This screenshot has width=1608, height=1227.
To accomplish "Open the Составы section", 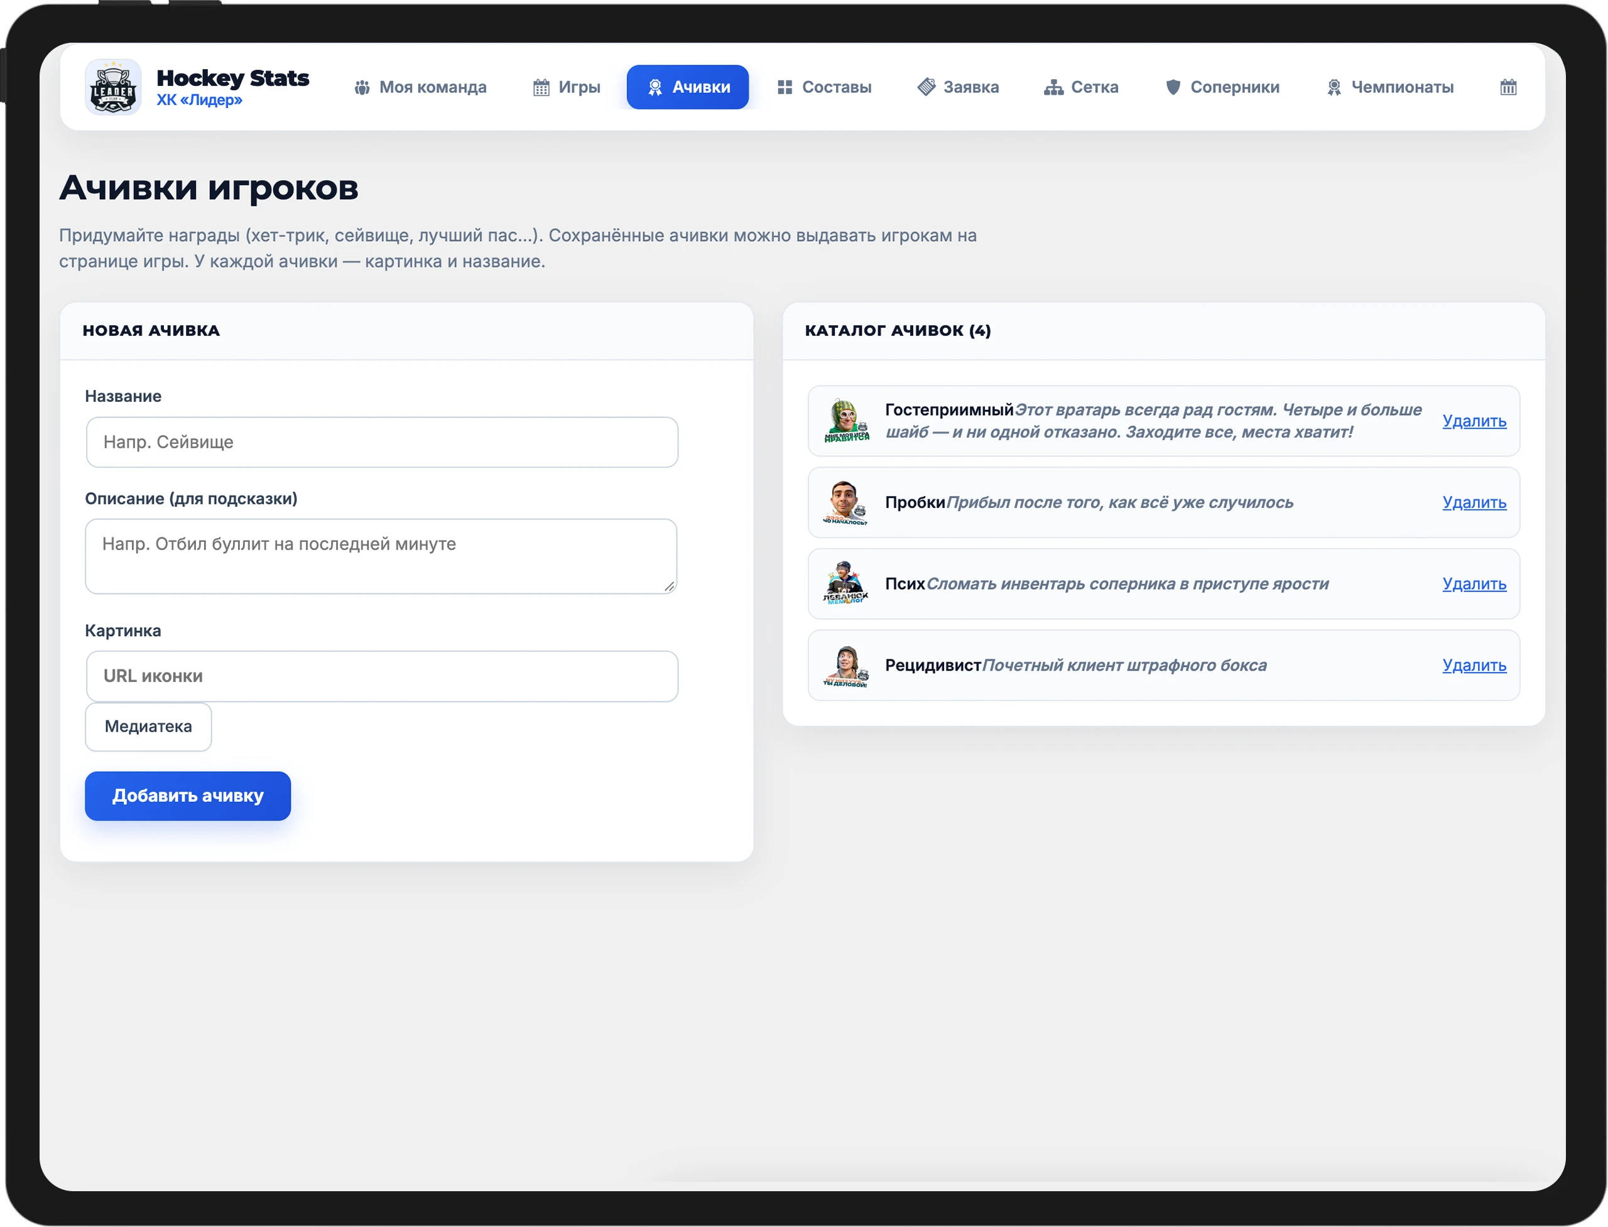I will [x=825, y=87].
